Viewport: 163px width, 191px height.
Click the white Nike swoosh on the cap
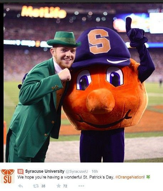coord(117,61)
